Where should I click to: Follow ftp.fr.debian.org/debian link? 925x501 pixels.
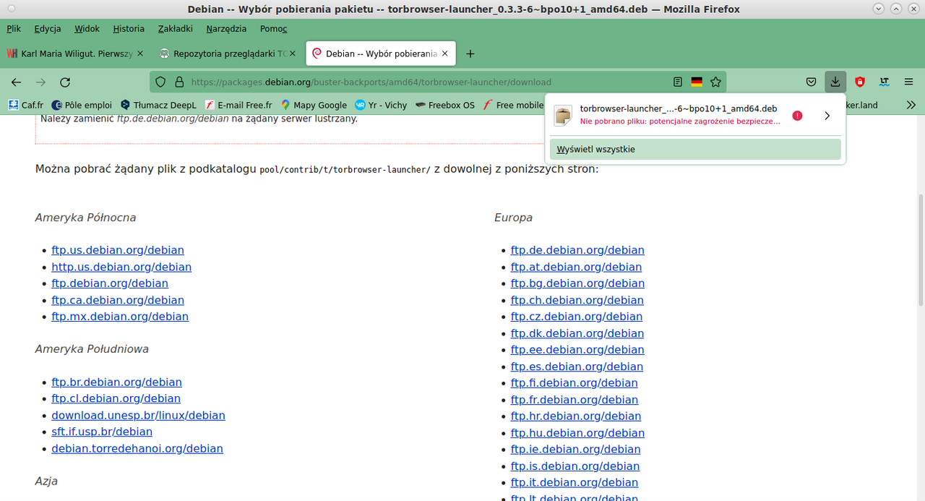pyautogui.click(x=575, y=400)
